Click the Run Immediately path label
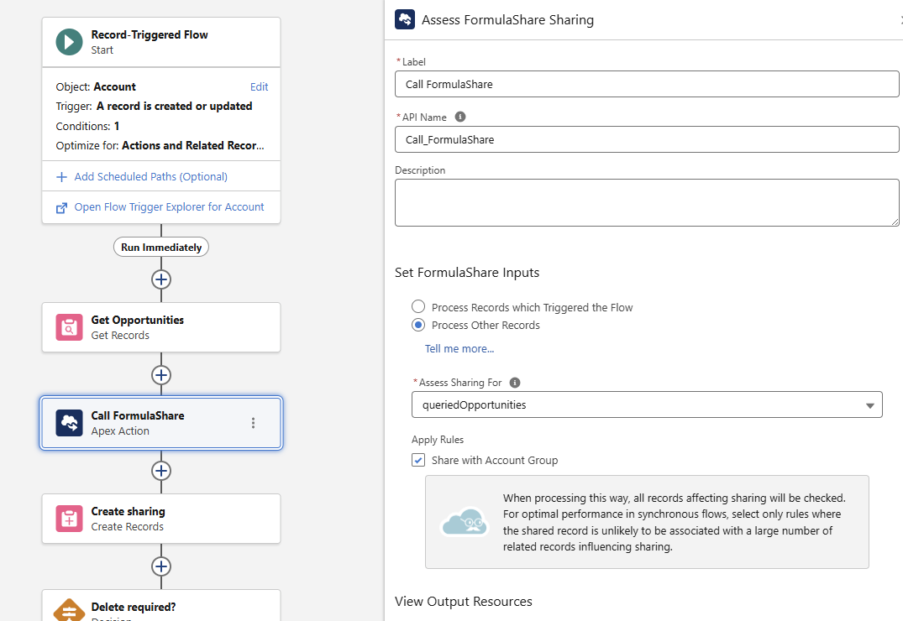This screenshot has width=903, height=621. (160, 246)
